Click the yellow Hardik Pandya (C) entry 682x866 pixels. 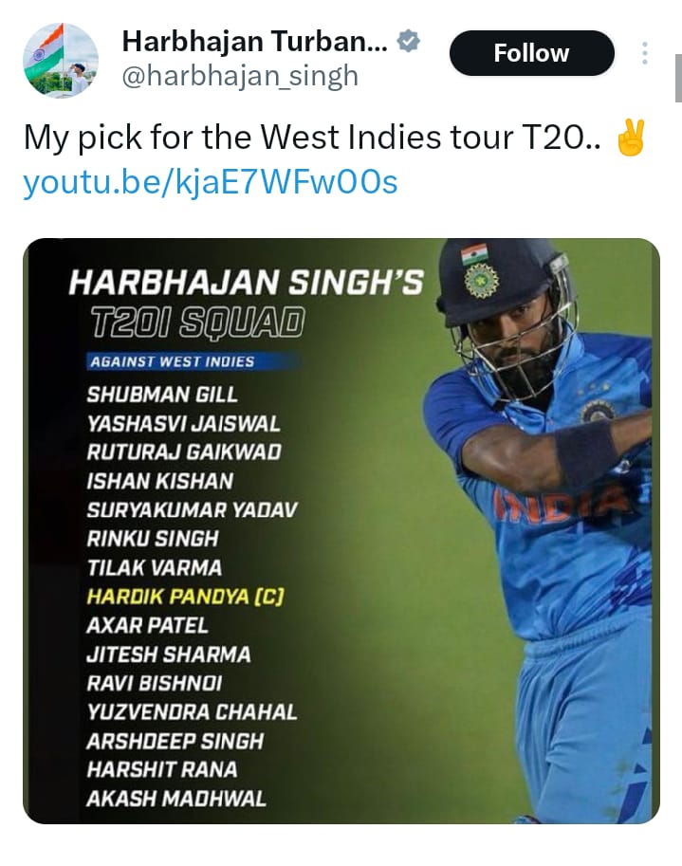(x=185, y=597)
